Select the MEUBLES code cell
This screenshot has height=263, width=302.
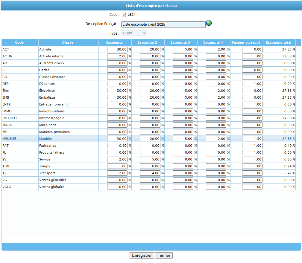pyautogui.click(x=20, y=139)
